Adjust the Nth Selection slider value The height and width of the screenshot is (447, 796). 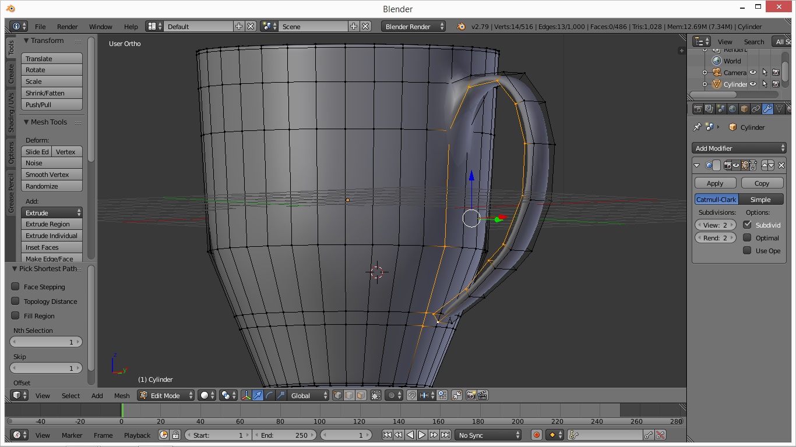click(x=46, y=342)
